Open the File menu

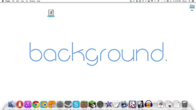coord(13,1)
